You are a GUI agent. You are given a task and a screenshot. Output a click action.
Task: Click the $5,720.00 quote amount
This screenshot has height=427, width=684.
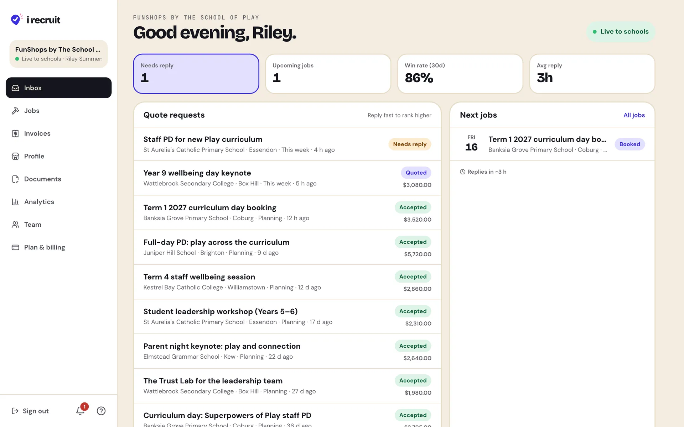pyautogui.click(x=418, y=254)
